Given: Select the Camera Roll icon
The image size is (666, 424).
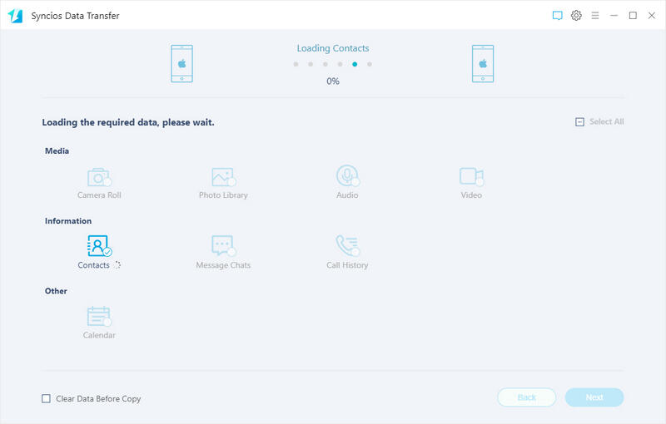Looking at the screenshot, I should [x=99, y=177].
